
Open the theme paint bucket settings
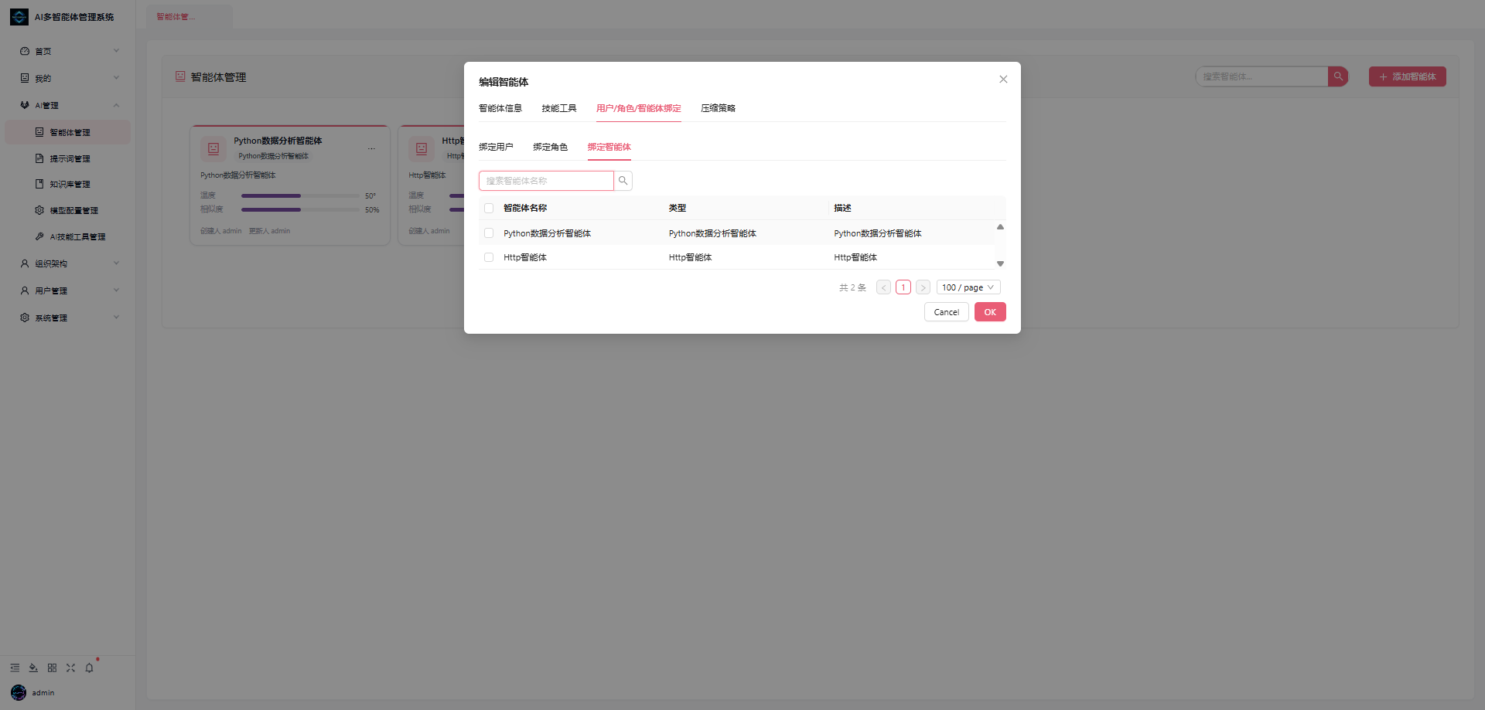[33, 668]
